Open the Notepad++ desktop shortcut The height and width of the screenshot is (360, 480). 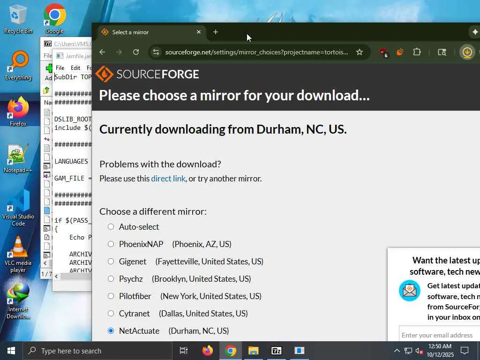tap(18, 158)
